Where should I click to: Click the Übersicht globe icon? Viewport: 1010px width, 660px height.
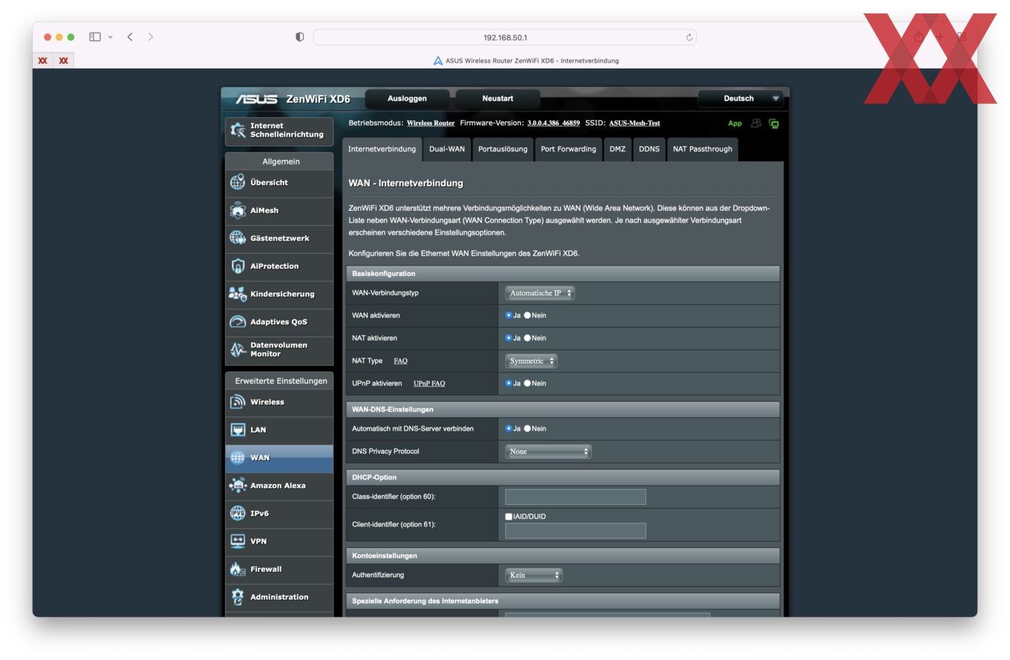pyautogui.click(x=238, y=182)
